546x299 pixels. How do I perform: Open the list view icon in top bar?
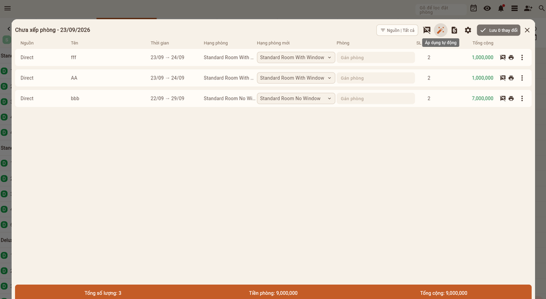[515, 9]
